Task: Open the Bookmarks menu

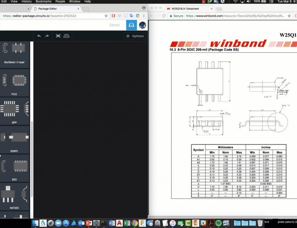Action: (44, 1)
